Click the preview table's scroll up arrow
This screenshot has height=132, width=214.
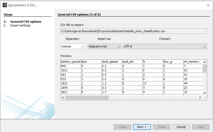[204, 62]
